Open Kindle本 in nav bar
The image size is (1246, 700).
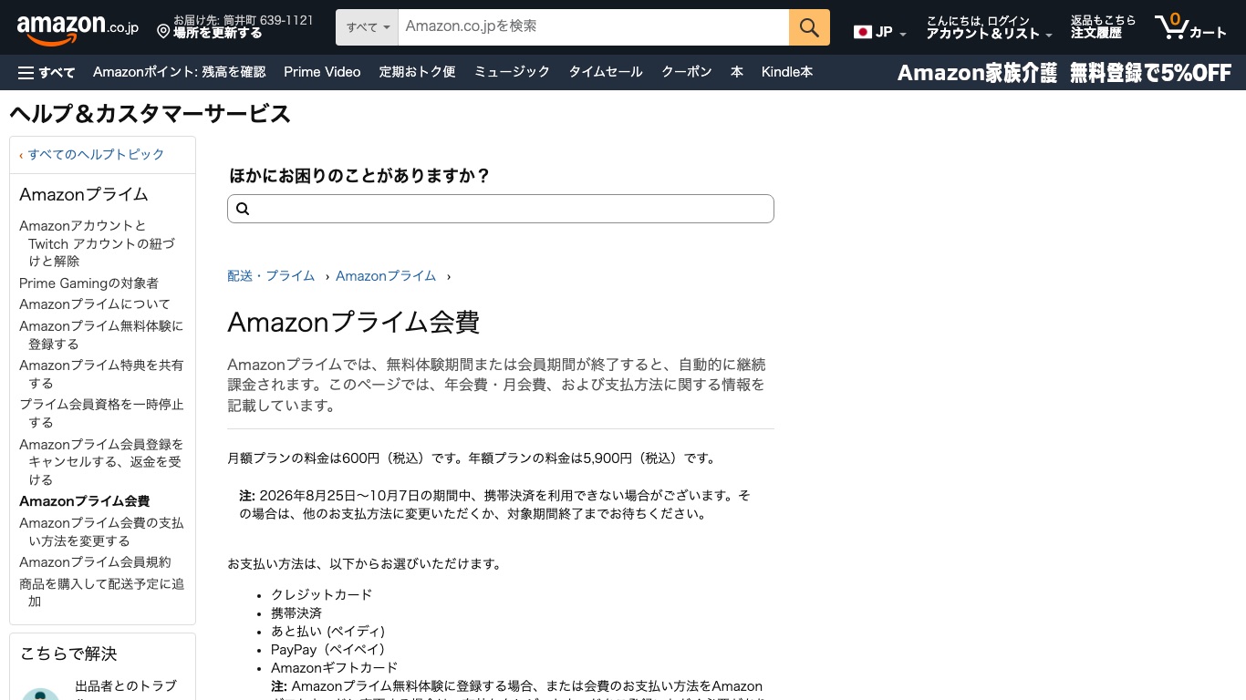[x=787, y=72]
